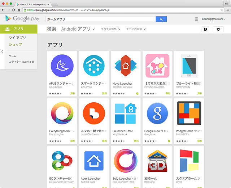Click the 3Dホーム title link
This screenshot has height=188, width=231.
[x=151, y=178]
